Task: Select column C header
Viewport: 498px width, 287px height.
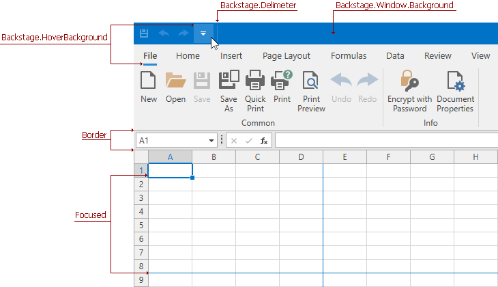Action: point(257,157)
